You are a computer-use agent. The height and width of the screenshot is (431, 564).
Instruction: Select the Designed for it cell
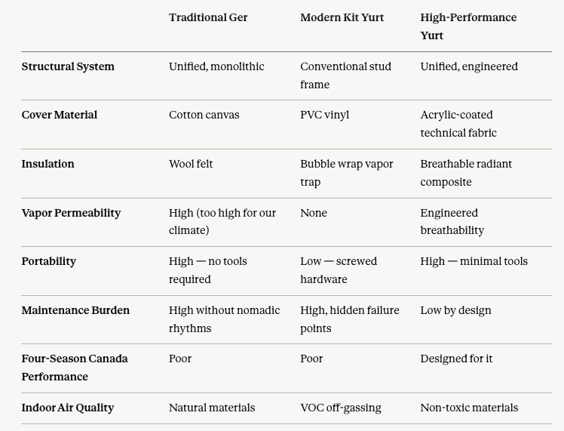(456, 359)
